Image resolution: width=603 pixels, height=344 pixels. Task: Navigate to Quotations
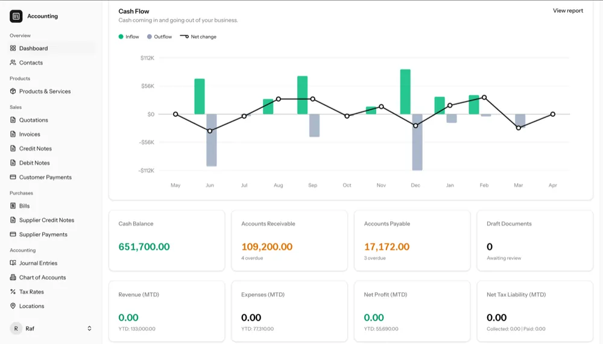(51, 120)
